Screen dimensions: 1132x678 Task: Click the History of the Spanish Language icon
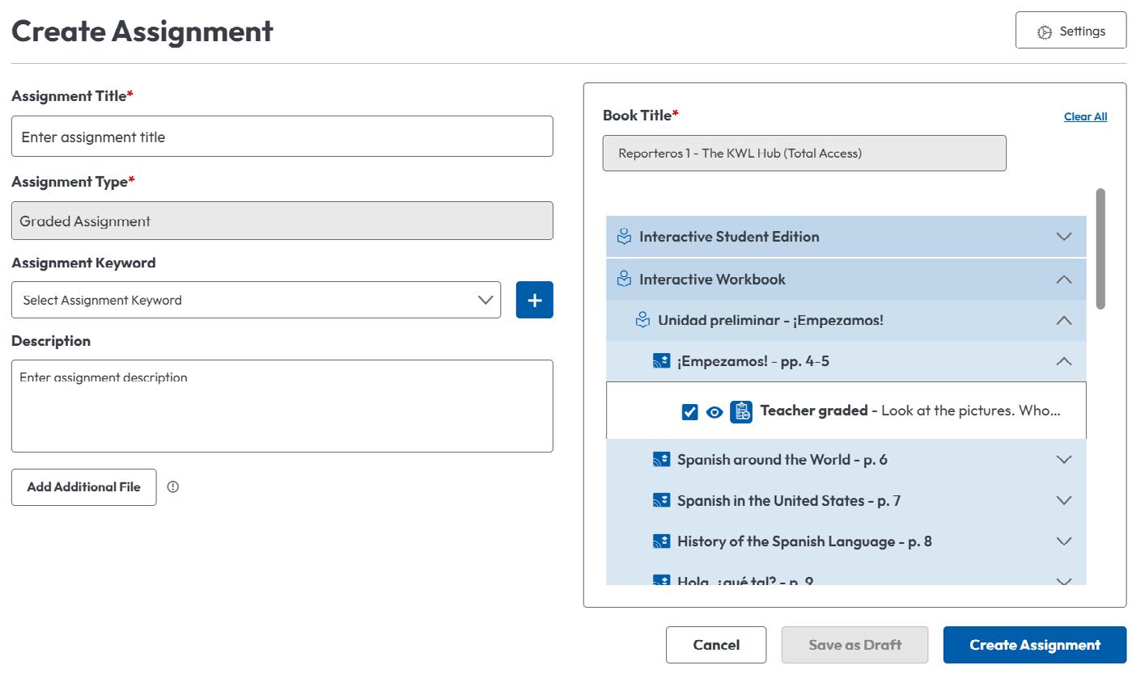pos(661,541)
